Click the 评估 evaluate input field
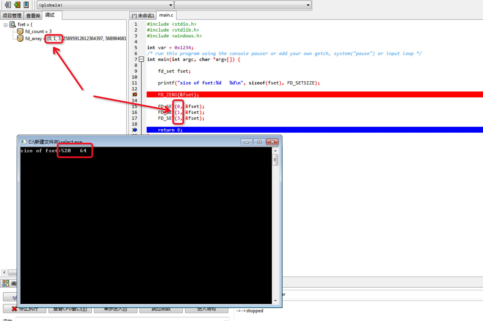This screenshot has width=483, height=321. click(122, 319)
